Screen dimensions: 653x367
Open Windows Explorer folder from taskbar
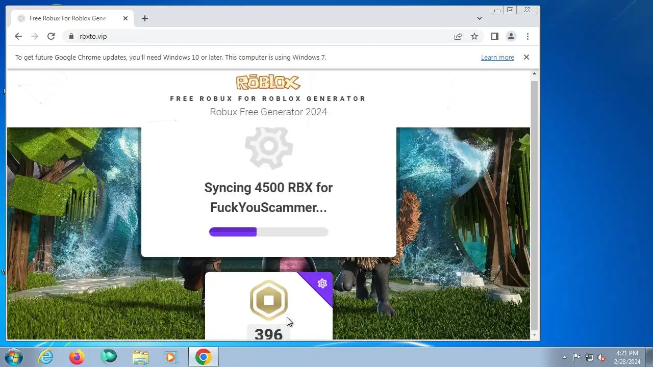click(x=140, y=357)
